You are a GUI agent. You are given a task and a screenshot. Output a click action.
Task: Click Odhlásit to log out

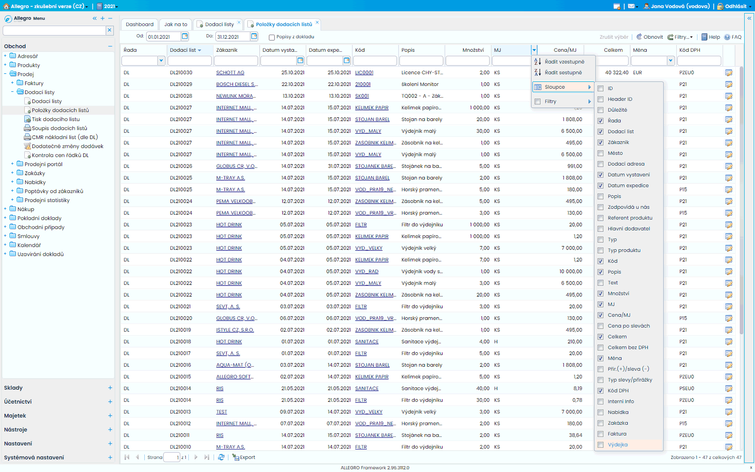pos(732,6)
